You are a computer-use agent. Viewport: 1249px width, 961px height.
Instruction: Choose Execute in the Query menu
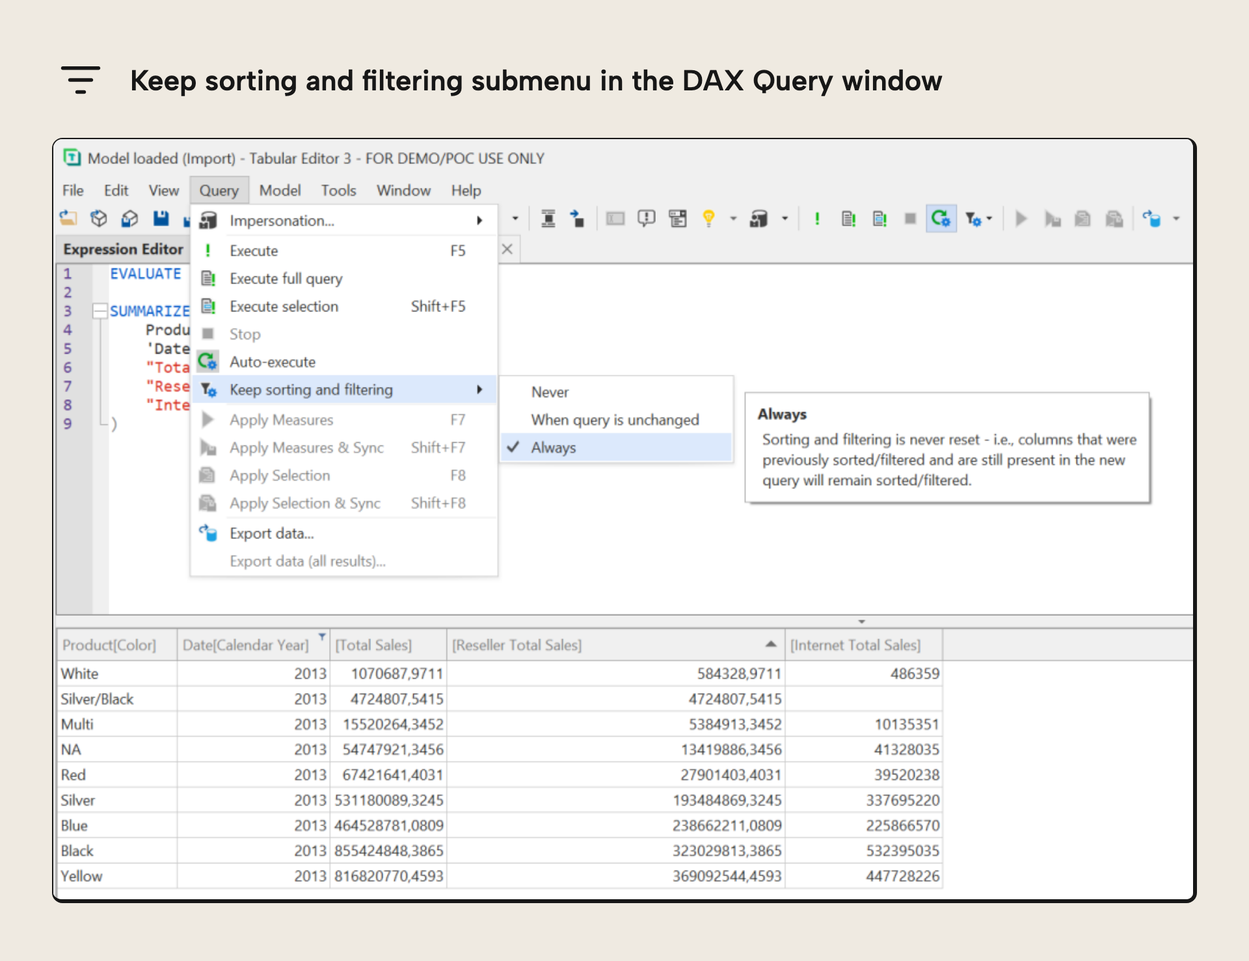(344, 251)
